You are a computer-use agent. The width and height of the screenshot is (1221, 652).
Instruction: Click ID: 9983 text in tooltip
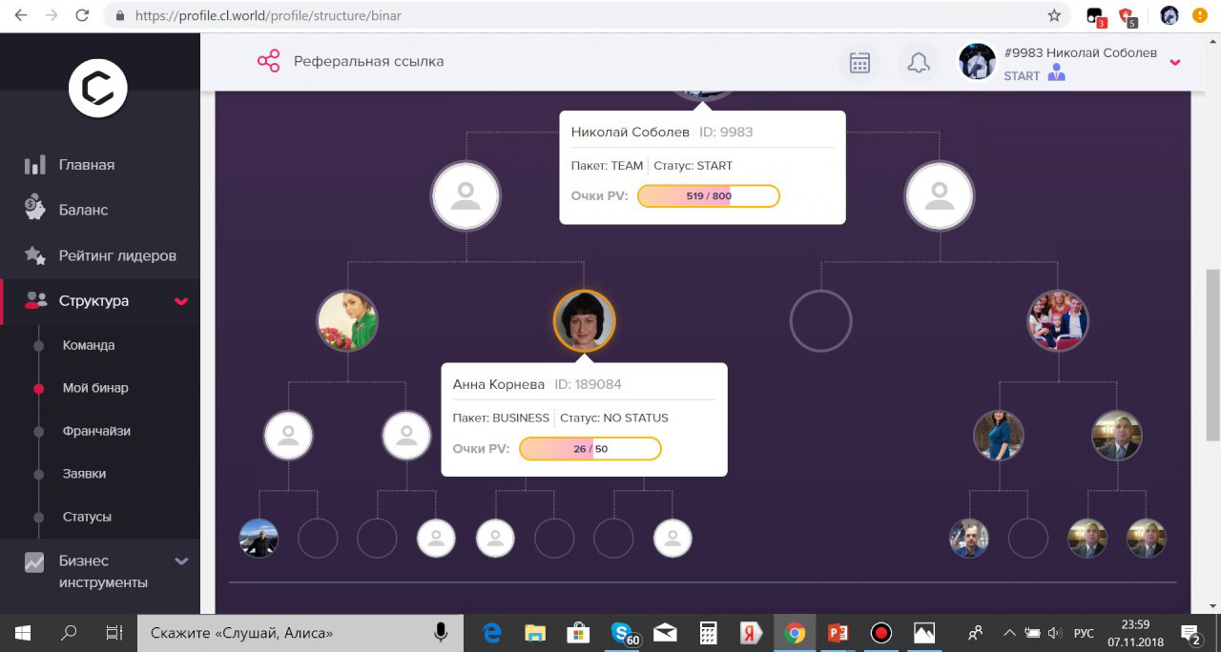tap(726, 132)
